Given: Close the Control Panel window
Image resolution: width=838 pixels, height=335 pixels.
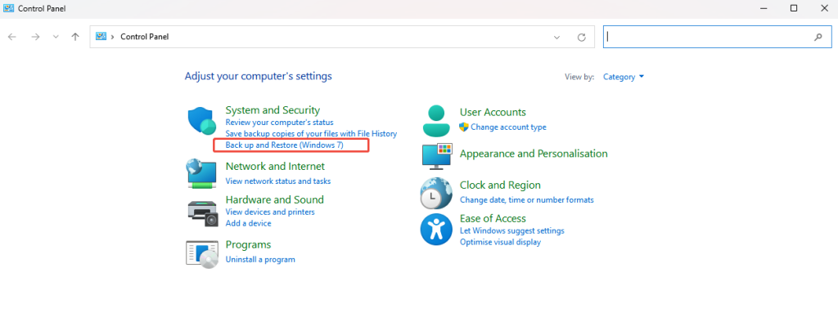Looking at the screenshot, I should click(x=823, y=8).
